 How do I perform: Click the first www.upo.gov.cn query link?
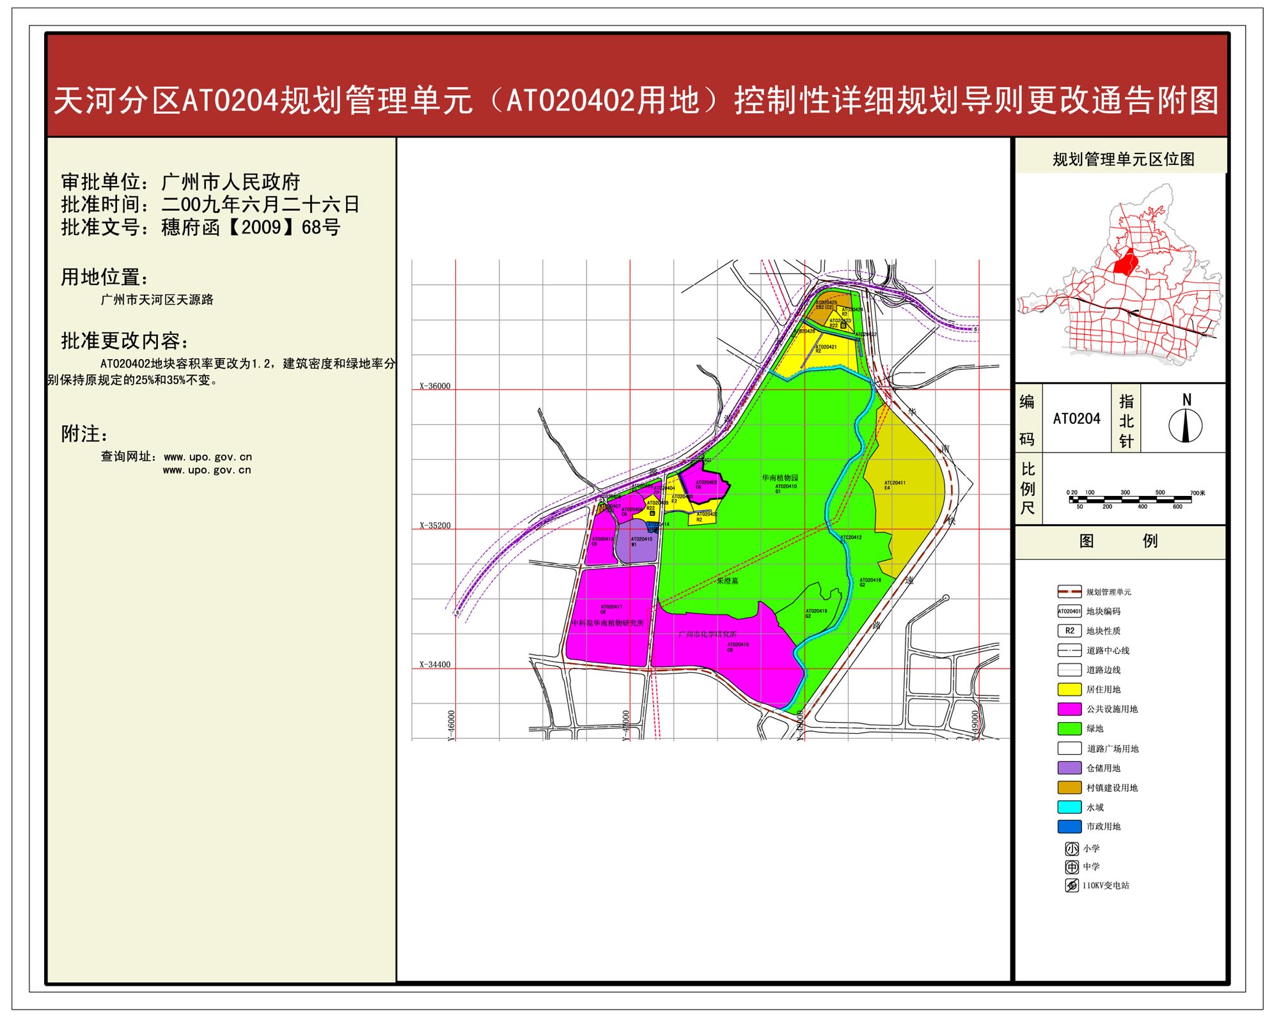click(208, 457)
